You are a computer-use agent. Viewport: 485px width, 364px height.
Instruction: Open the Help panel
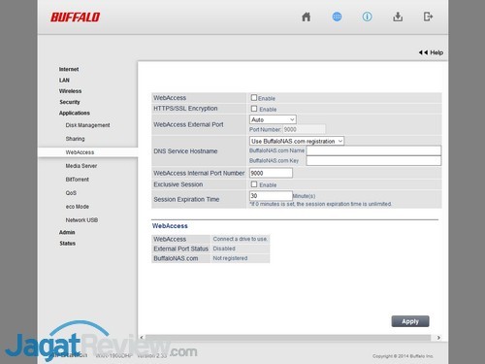coord(431,52)
